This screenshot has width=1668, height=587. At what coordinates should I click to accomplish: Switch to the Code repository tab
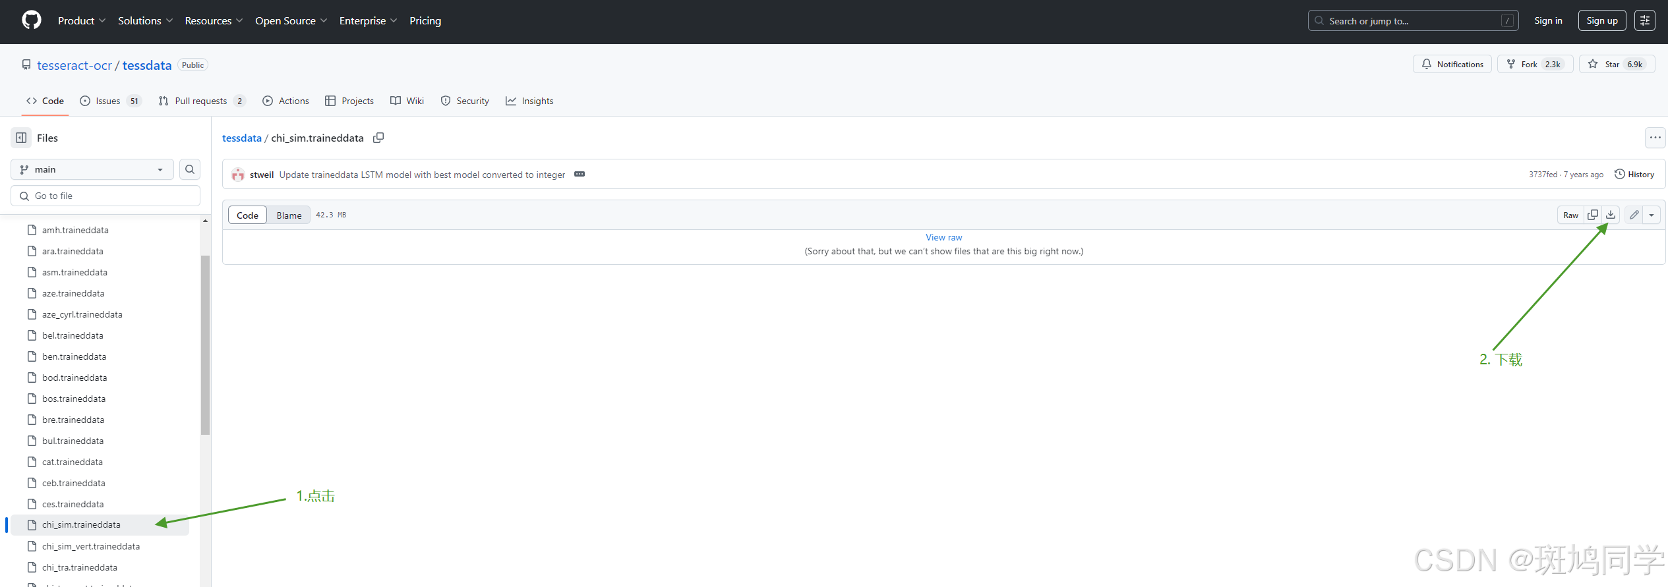click(45, 101)
